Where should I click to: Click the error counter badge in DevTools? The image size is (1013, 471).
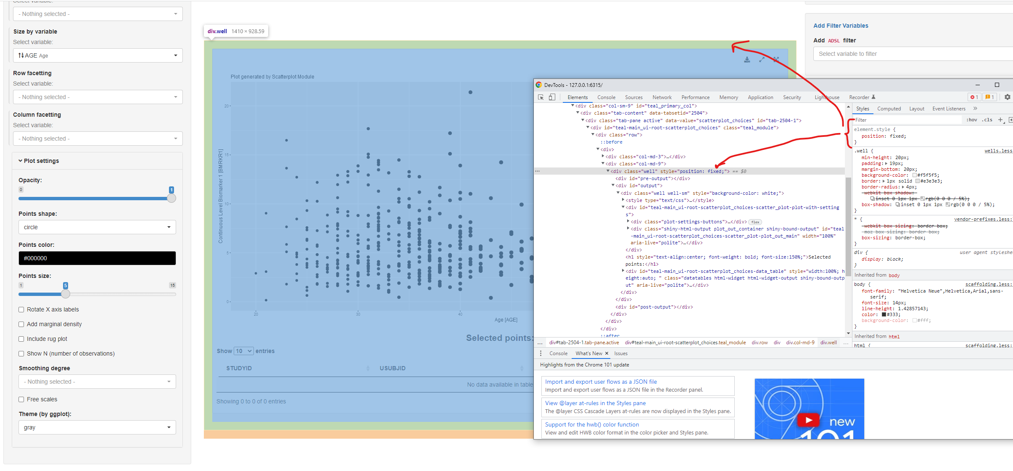click(x=974, y=97)
